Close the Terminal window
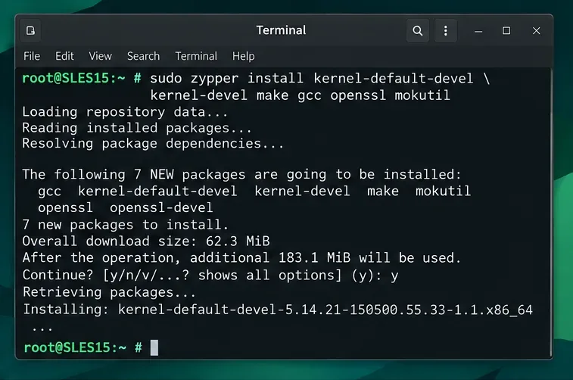 click(536, 31)
